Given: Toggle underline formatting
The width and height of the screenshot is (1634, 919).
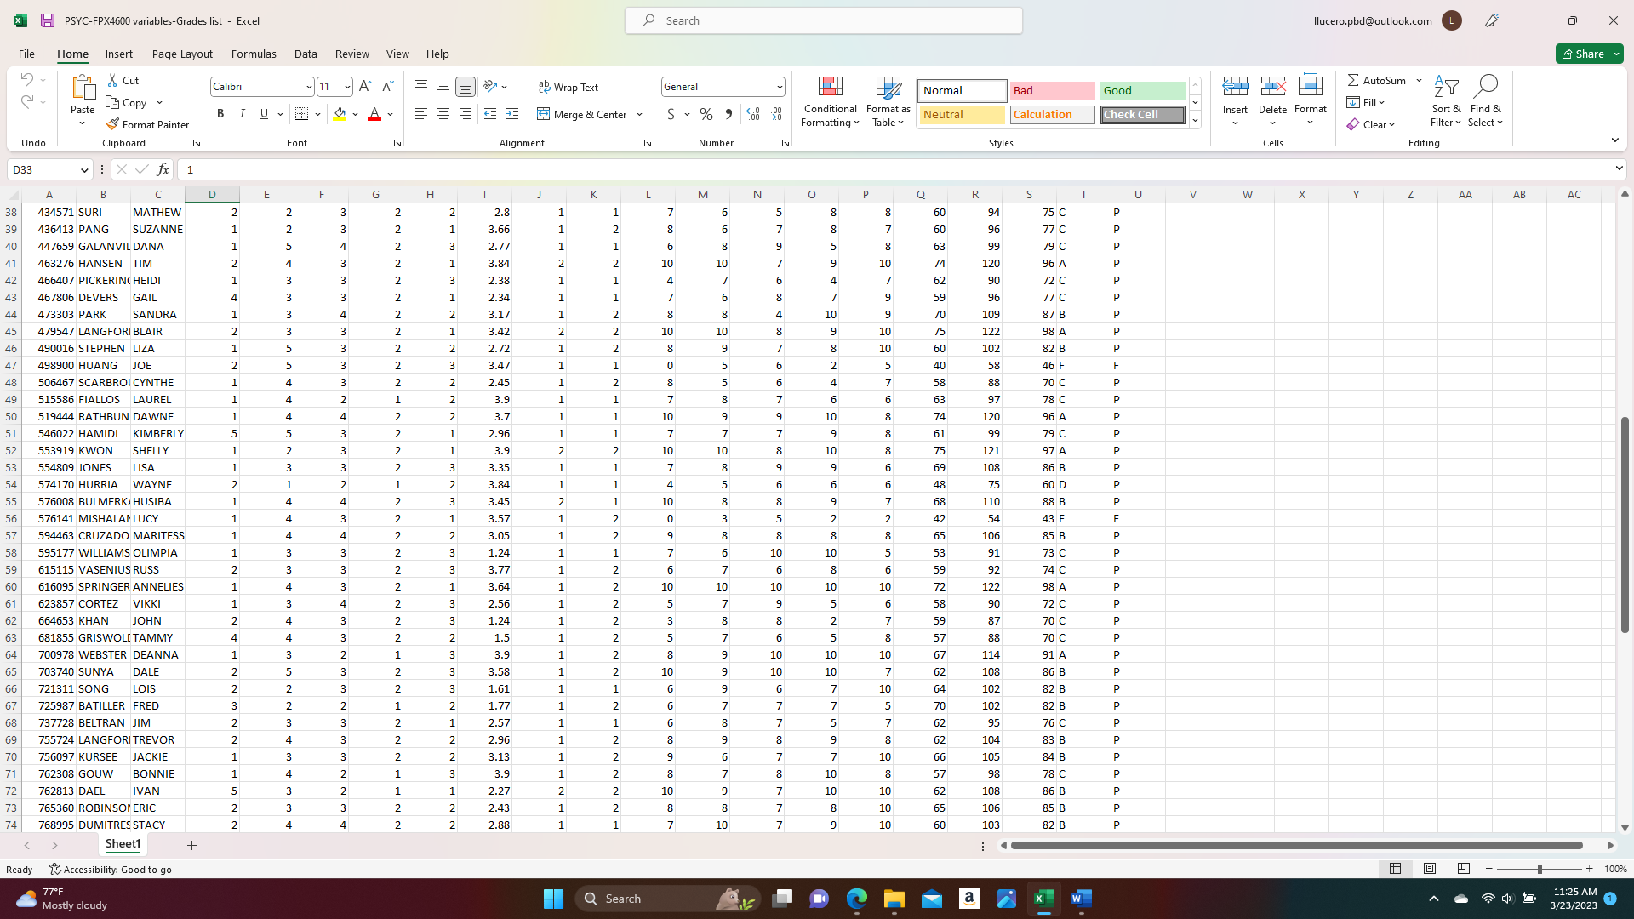Looking at the screenshot, I should coord(263,113).
